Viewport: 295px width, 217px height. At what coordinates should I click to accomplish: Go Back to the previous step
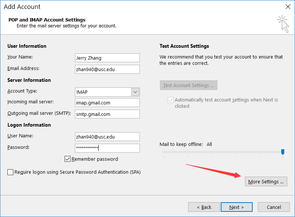pos(204,207)
